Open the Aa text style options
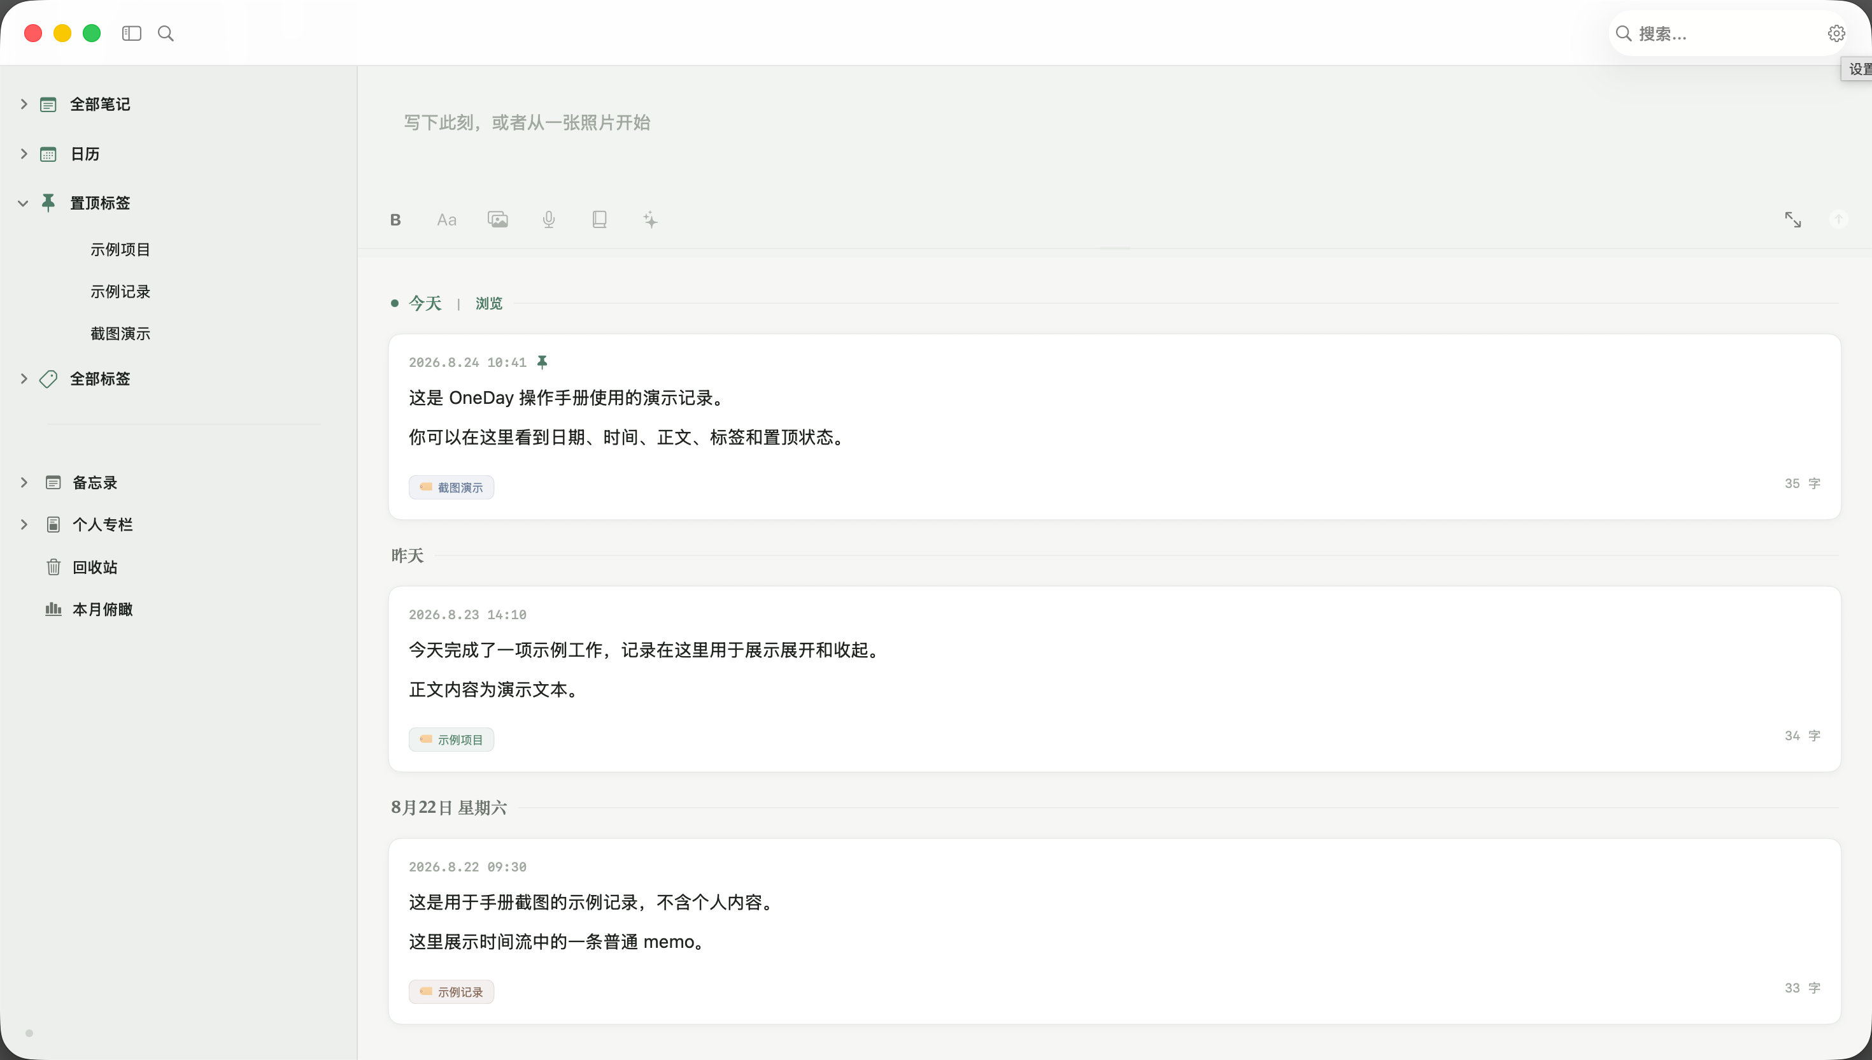 (447, 220)
